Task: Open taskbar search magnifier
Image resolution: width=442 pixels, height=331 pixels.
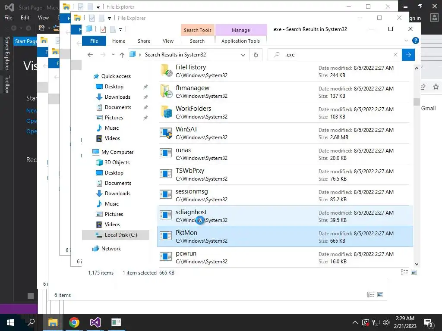Action: pos(31,322)
